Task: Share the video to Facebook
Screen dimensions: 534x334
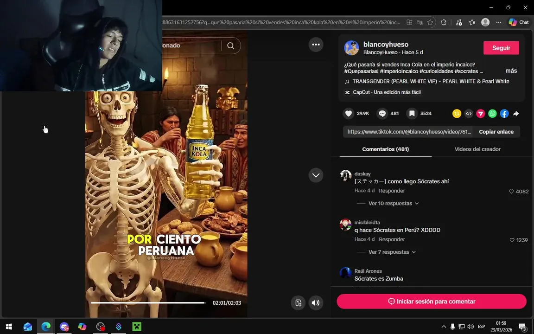Action: (504, 114)
